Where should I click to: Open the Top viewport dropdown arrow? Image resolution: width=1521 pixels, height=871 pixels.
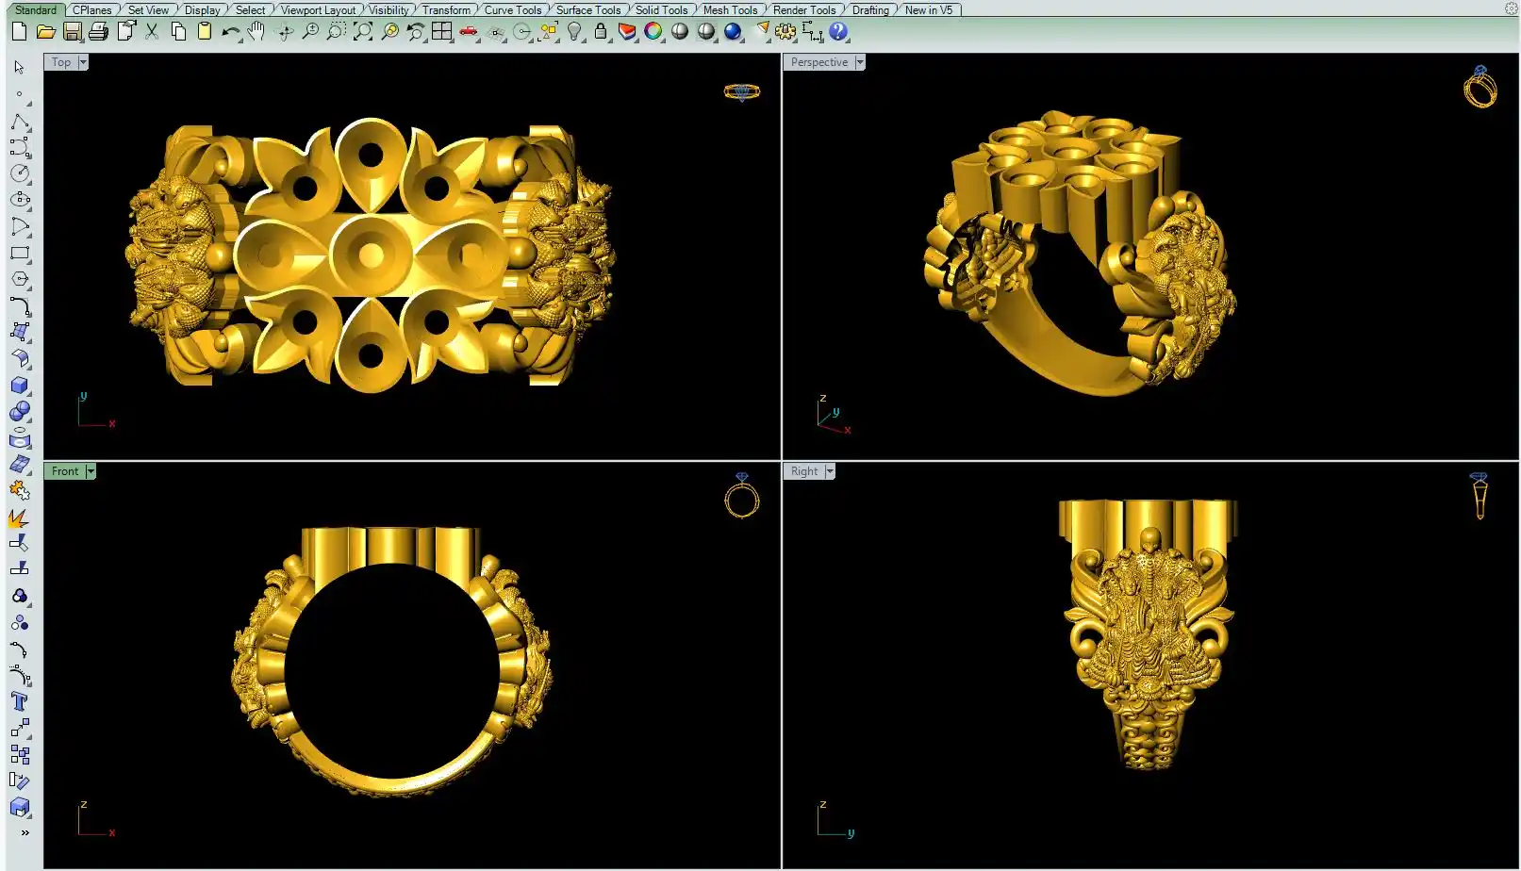tap(83, 62)
